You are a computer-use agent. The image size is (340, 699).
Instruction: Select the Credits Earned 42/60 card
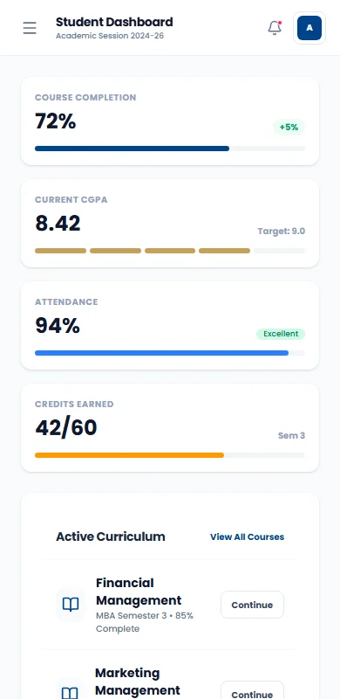(x=170, y=427)
